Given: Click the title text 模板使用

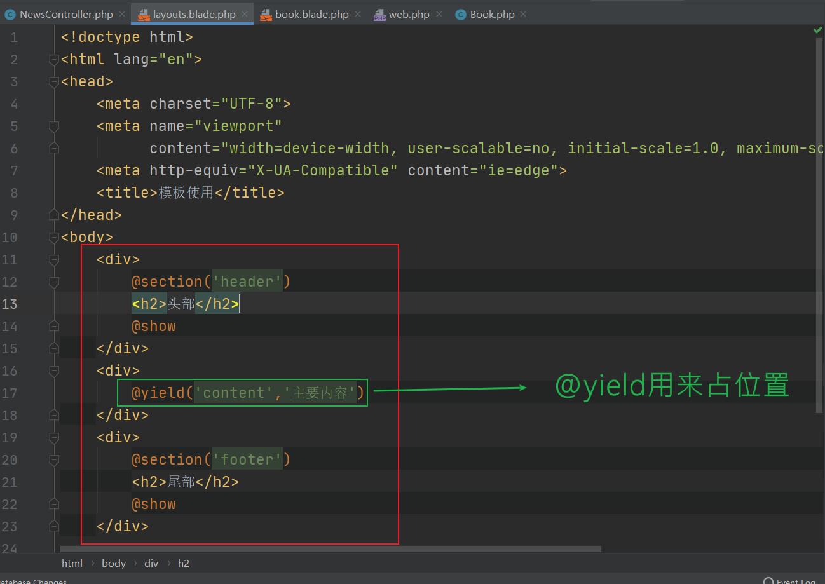Looking at the screenshot, I should pos(186,193).
